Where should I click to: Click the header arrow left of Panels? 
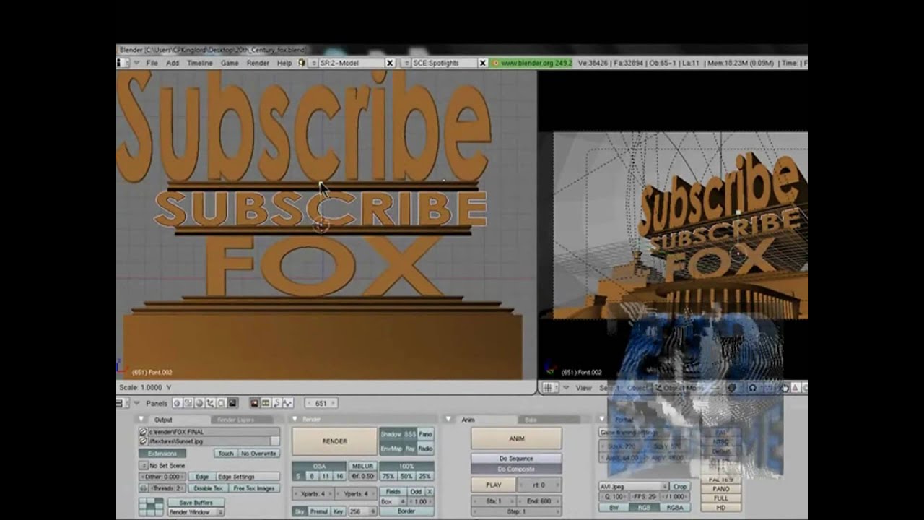[136, 403]
